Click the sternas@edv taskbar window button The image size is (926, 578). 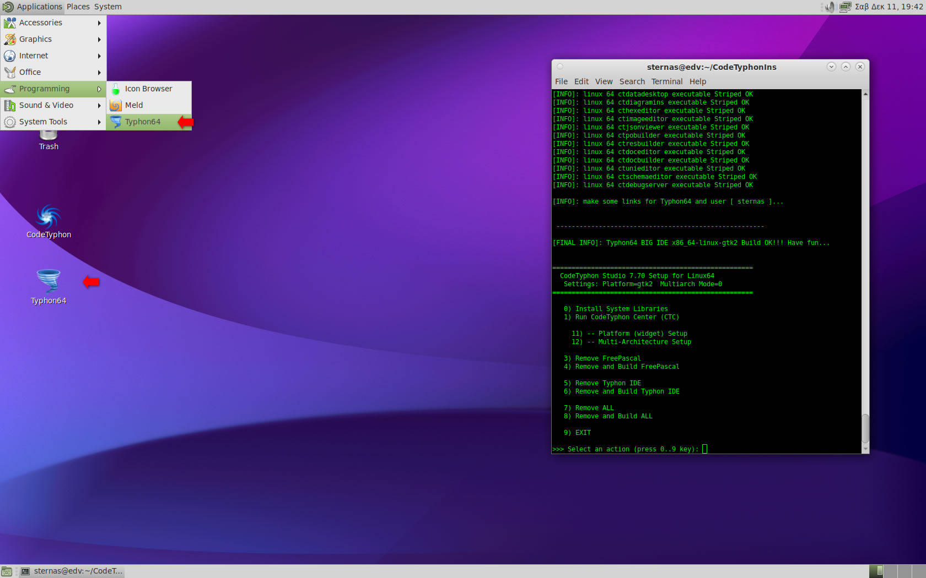pyautogui.click(x=72, y=571)
